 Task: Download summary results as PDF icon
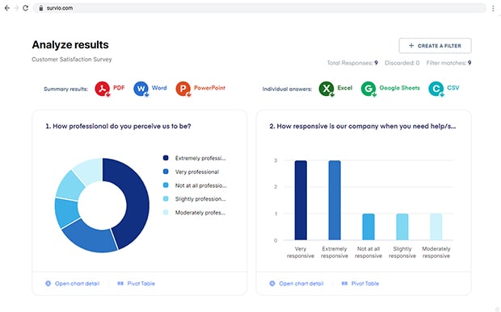coord(103,89)
